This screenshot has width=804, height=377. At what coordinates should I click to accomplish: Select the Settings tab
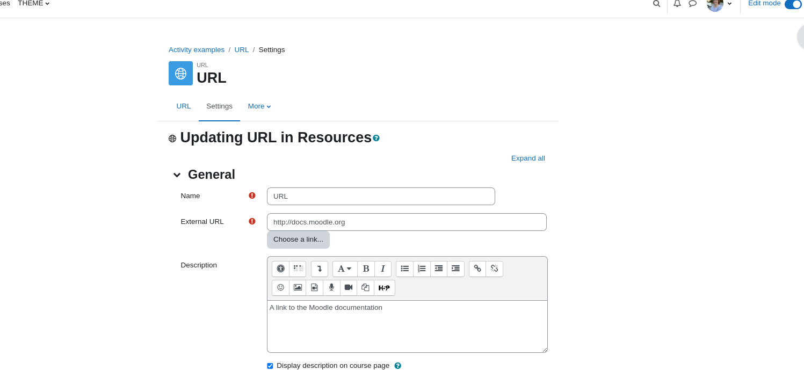(x=219, y=106)
